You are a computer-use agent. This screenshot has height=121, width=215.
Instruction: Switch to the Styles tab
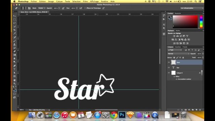178,31
